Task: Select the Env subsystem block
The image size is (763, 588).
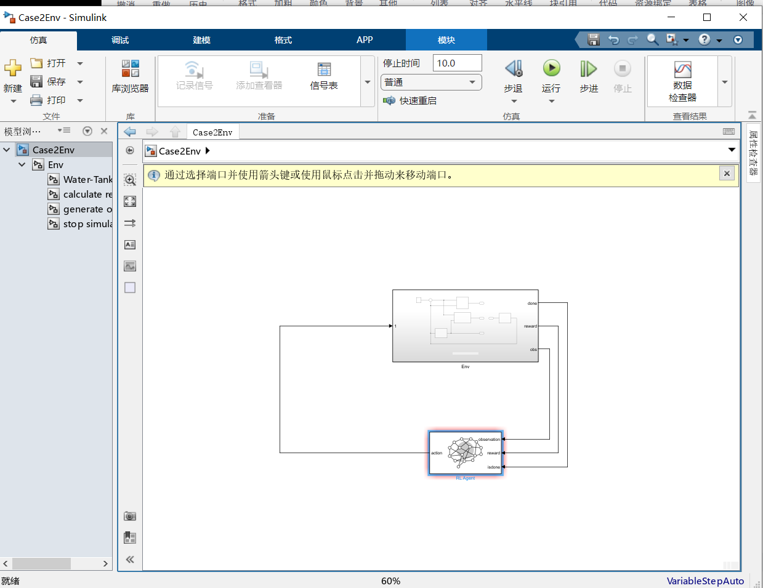Action: coord(466,326)
